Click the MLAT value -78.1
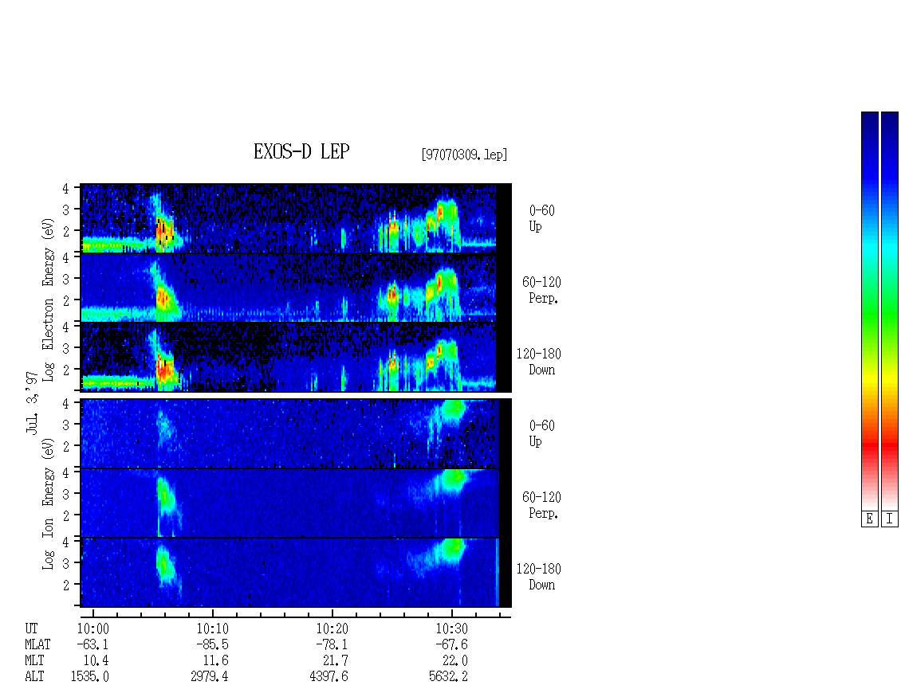 [332, 644]
